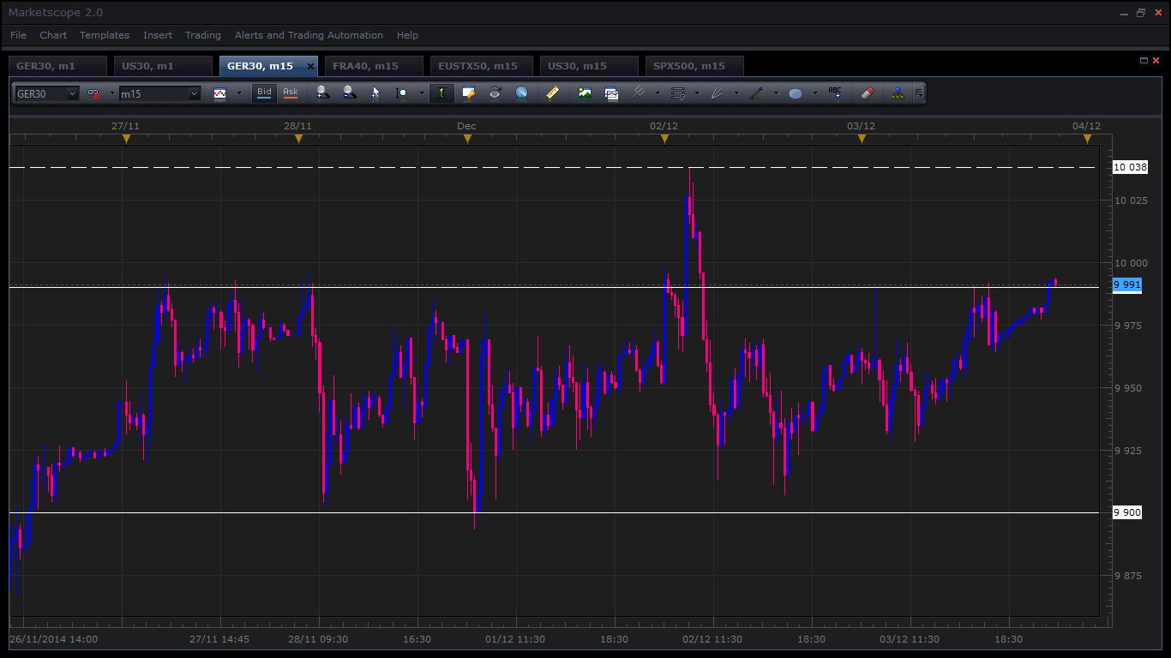
Task: Open the Templates menu
Action: point(105,35)
